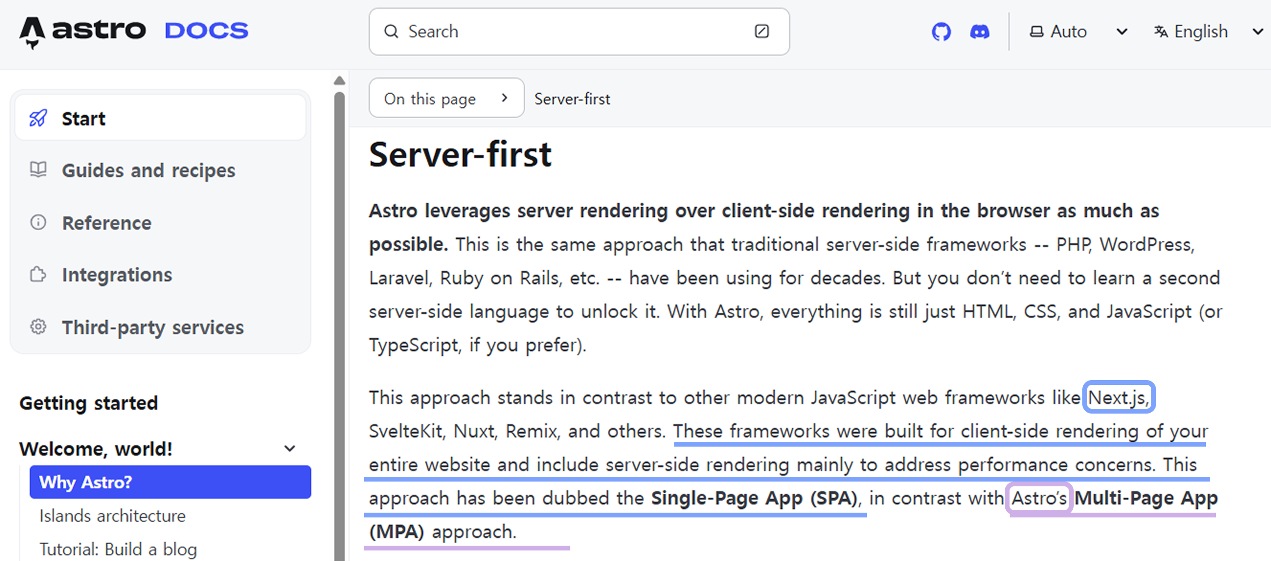Click the language translate icon
This screenshot has height=561, width=1271.
1160,32
